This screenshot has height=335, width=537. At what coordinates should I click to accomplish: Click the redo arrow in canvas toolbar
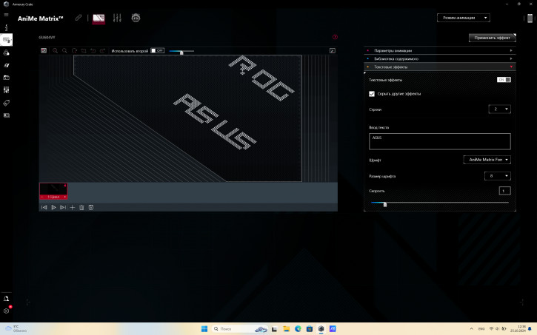[102, 50]
